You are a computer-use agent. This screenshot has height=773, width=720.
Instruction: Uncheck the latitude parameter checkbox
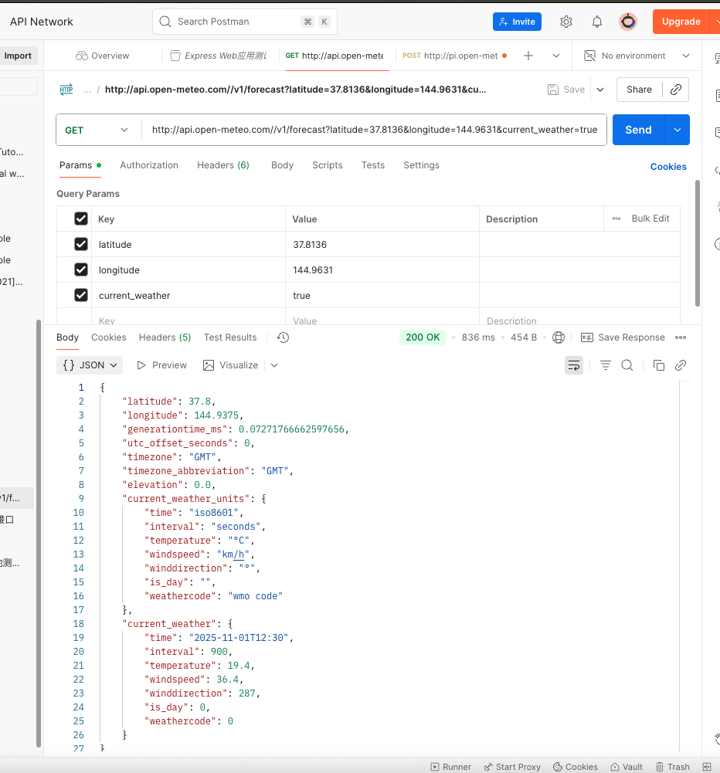pyautogui.click(x=81, y=245)
